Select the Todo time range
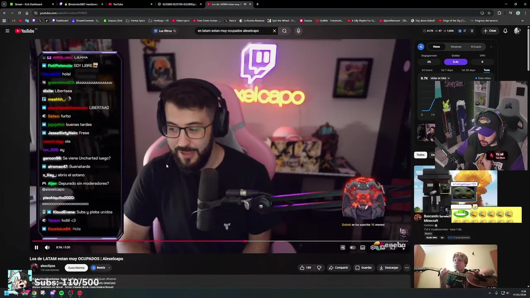The width and height of the screenshot is (530, 298). pyautogui.click(x=487, y=70)
